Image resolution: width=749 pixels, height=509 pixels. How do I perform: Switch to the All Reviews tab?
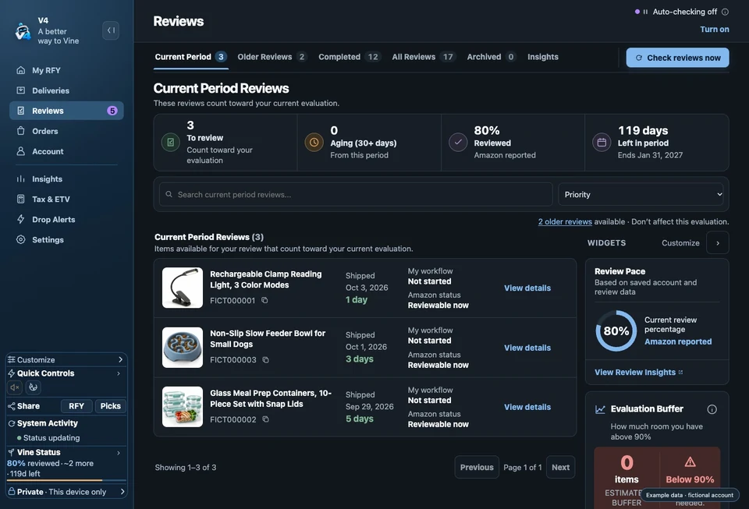pos(423,57)
